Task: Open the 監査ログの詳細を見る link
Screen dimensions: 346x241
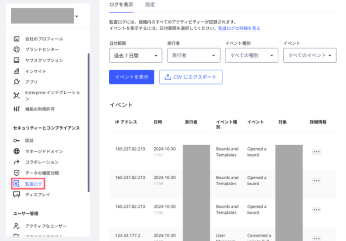Action: click(239, 29)
